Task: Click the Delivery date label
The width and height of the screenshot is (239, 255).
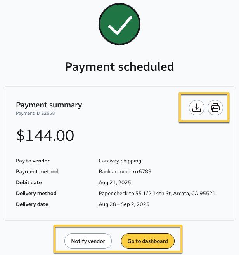Action: pyautogui.click(x=33, y=204)
